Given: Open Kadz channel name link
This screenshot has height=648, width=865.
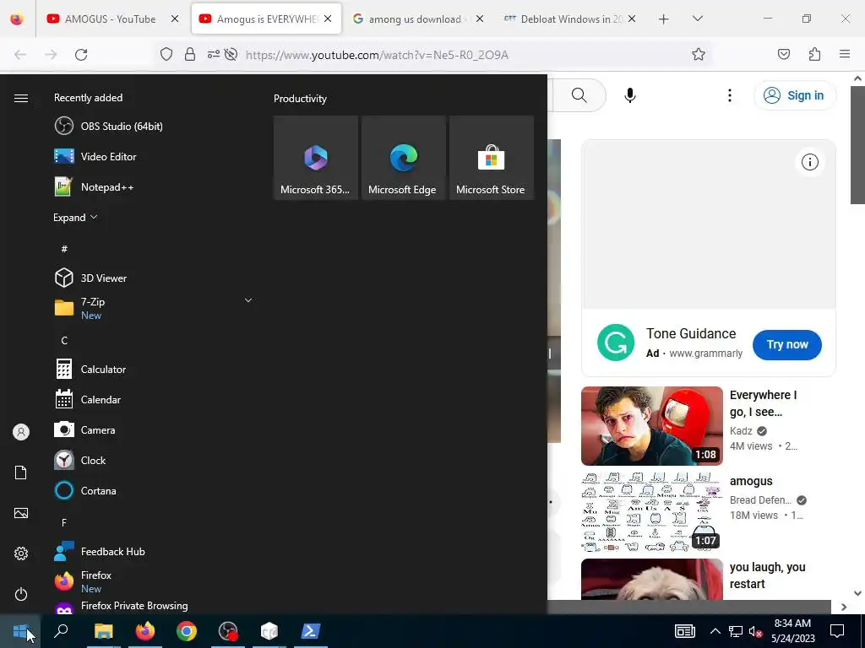Looking at the screenshot, I should point(741,431).
